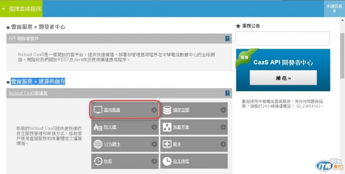Open 未讀訊息 unread messages counter

click(x=334, y=9)
